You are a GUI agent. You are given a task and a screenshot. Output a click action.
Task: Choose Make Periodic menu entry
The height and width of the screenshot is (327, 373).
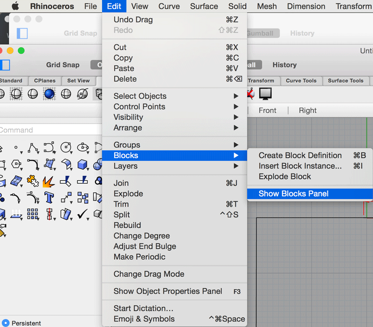coord(174,257)
